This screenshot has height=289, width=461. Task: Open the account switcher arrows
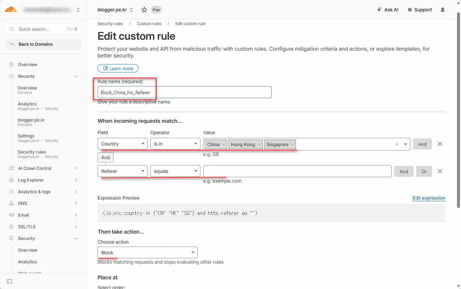pos(78,10)
